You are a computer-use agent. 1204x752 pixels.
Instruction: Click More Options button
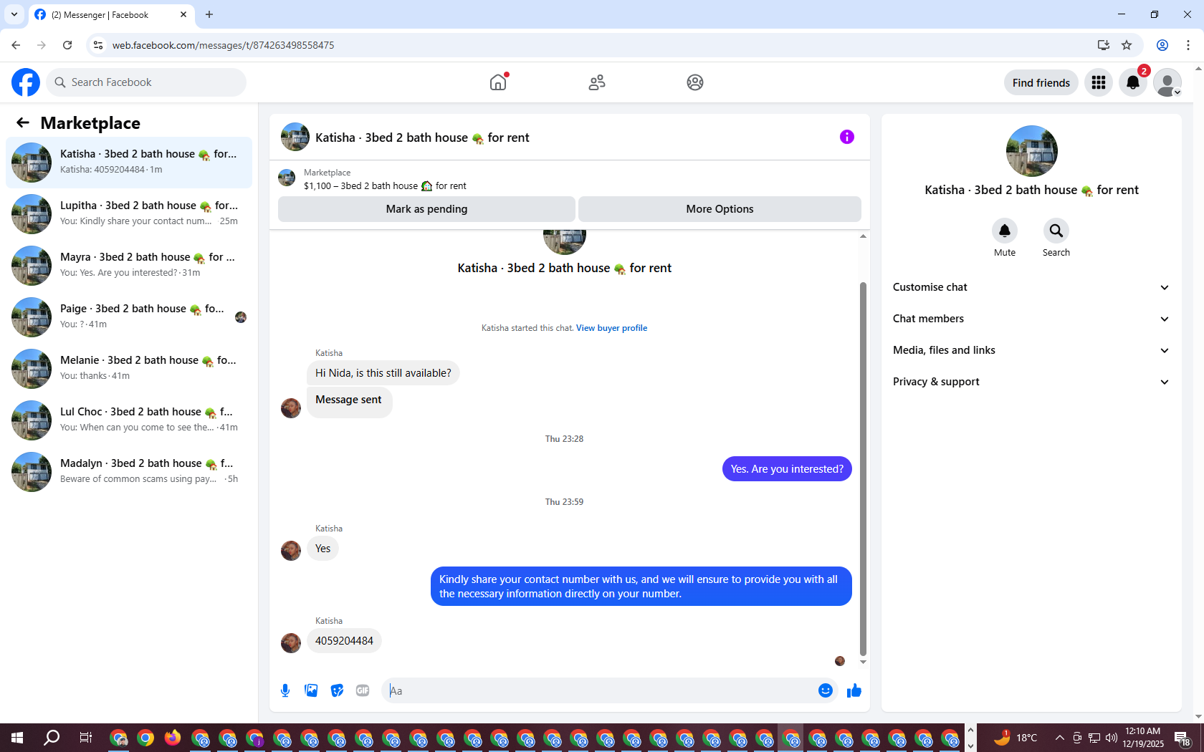tap(720, 209)
